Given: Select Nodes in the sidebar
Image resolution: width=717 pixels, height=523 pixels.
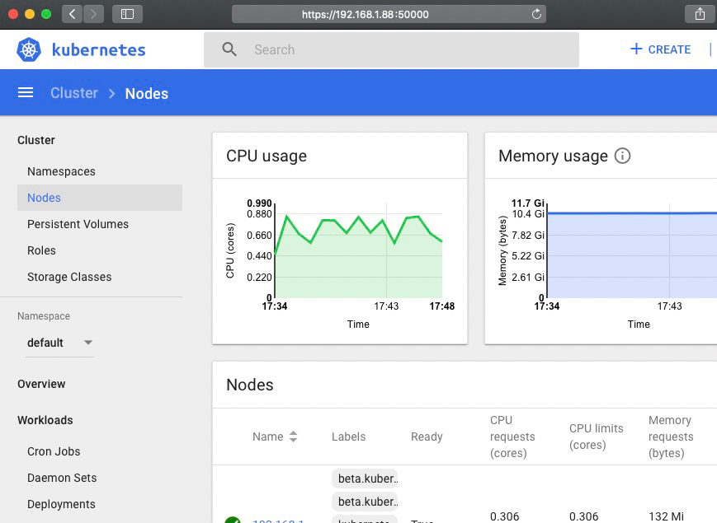Looking at the screenshot, I should (100, 198).
